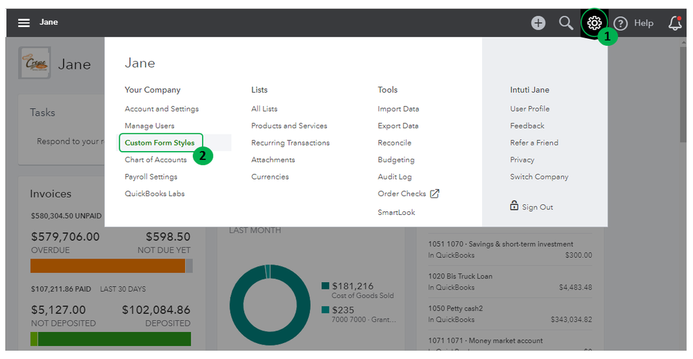Open Custom Form Styles
Viewport: 693px width, 359px height.
click(160, 143)
